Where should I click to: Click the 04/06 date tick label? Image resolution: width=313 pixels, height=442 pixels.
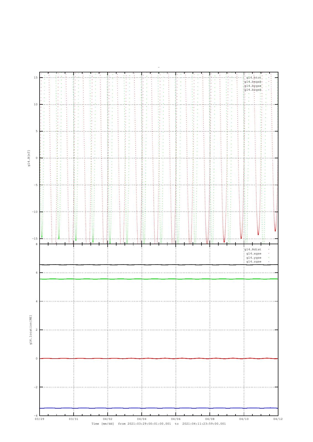pos(176,419)
